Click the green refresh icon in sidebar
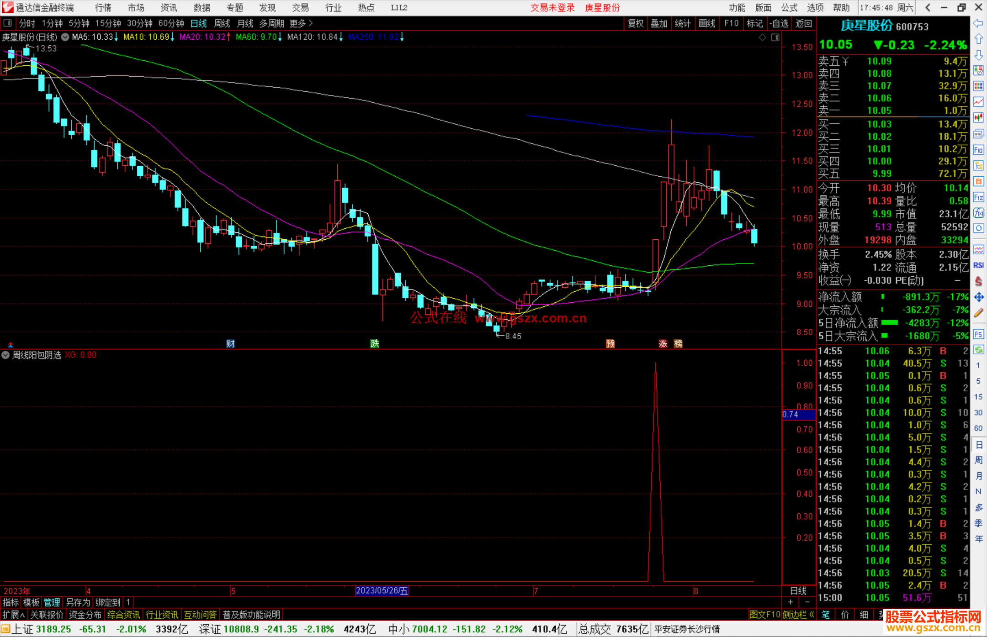The image size is (987, 637). (x=978, y=350)
